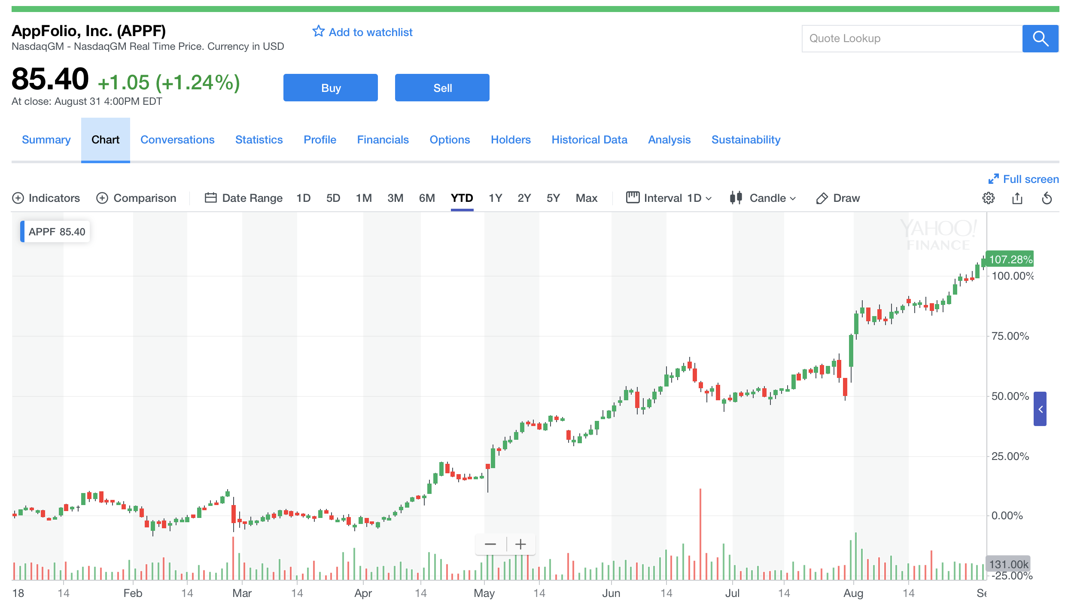Open the Conversations tab

coord(177,140)
